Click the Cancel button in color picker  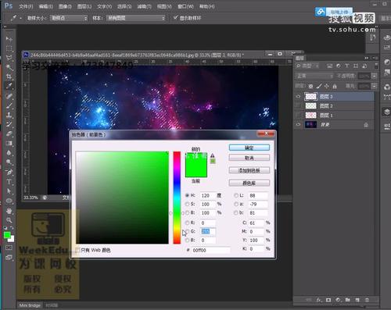249,158
